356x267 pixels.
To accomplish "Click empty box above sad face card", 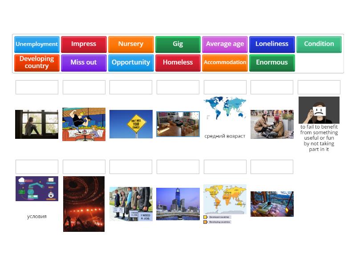I will click(319, 87).
